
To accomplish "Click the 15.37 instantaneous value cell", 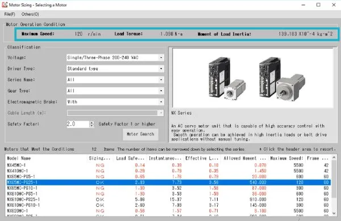I will [175, 199].
